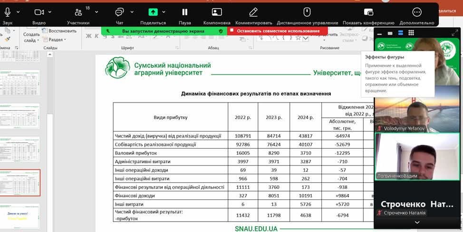
Task: Expand audio options arrow next to Звук
Action: click(x=19, y=12)
